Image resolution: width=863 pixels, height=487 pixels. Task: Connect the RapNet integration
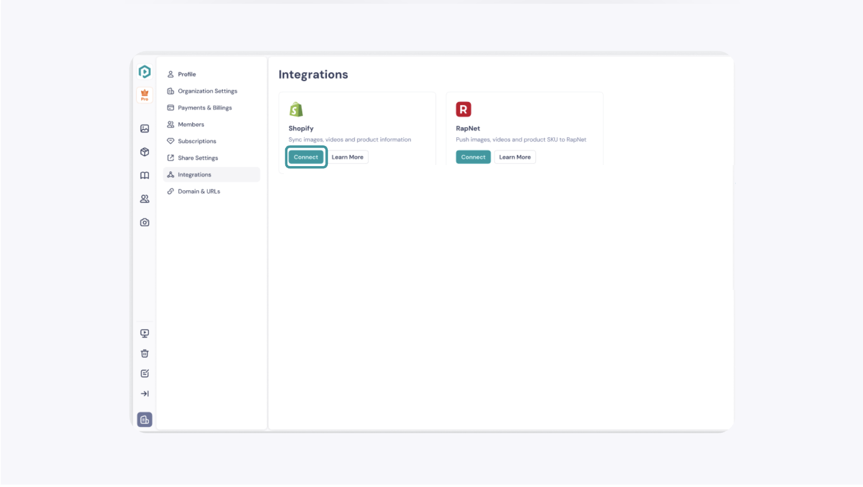click(x=473, y=157)
